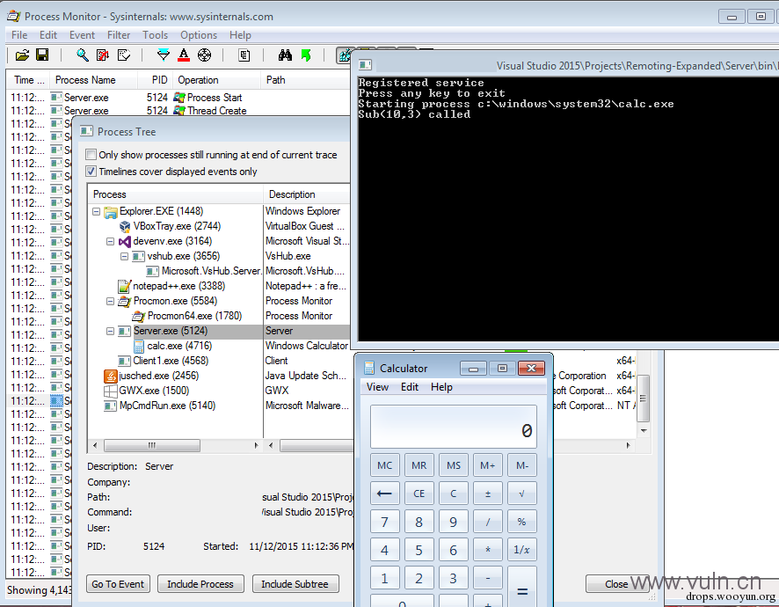Select the crosshair target toolbar icon

(204, 55)
